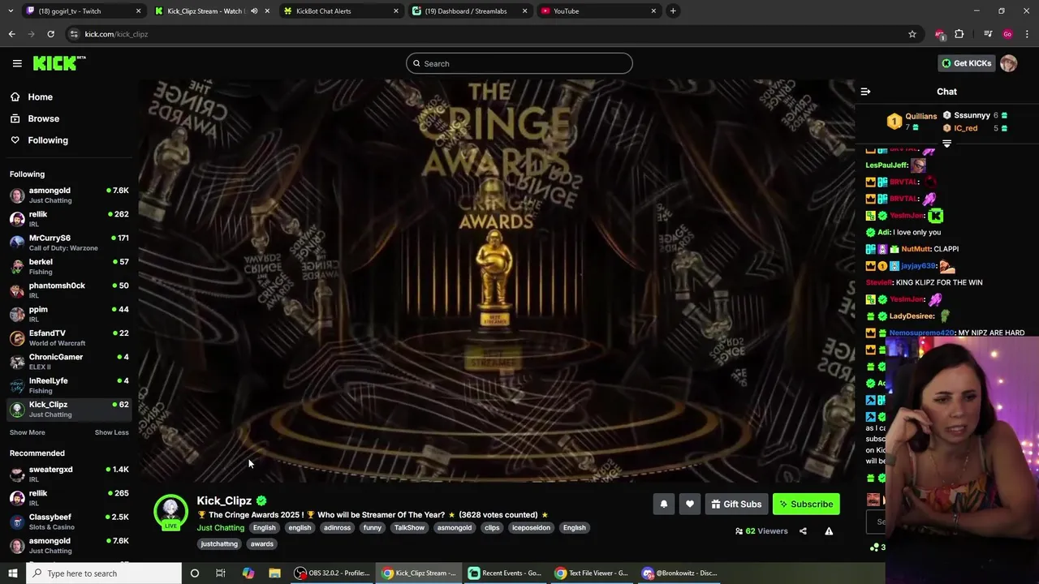Go back in browser
The width and height of the screenshot is (1039, 584).
click(x=11, y=34)
